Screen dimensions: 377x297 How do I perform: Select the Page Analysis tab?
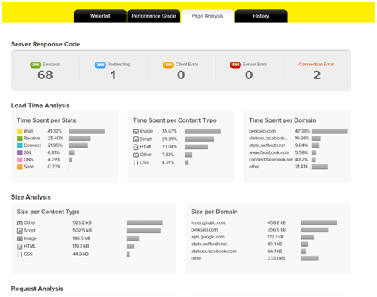(207, 16)
